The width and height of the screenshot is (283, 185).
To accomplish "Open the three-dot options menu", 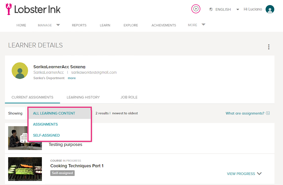I will pyautogui.click(x=269, y=47).
